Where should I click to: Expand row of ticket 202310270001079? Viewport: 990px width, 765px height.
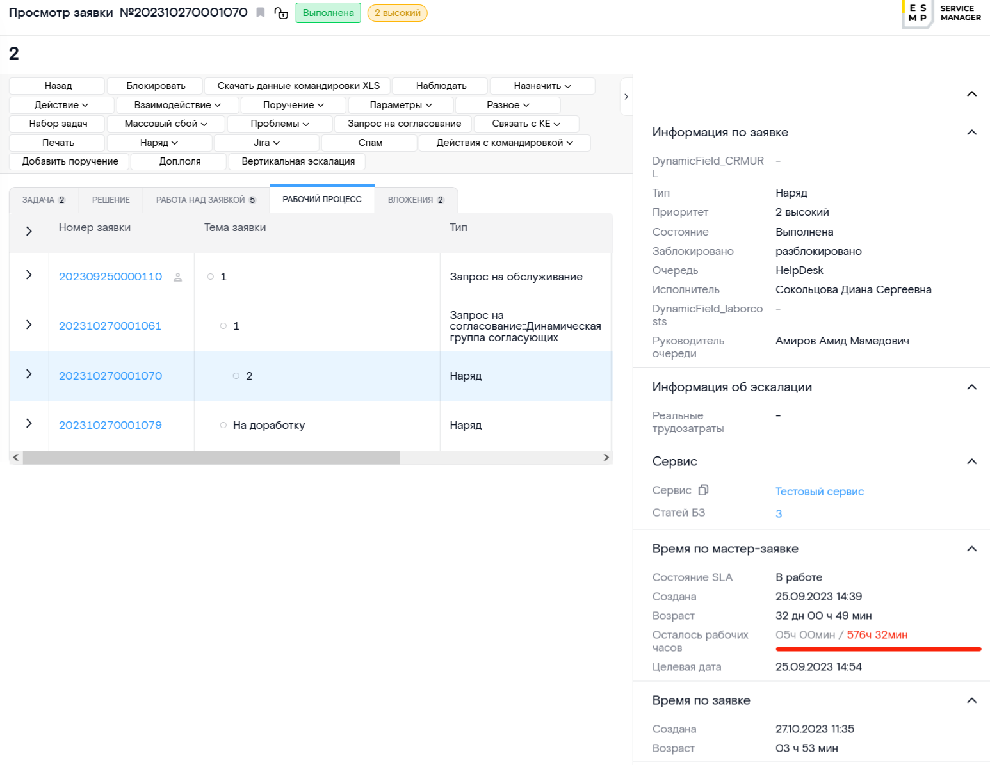(29, 424)
